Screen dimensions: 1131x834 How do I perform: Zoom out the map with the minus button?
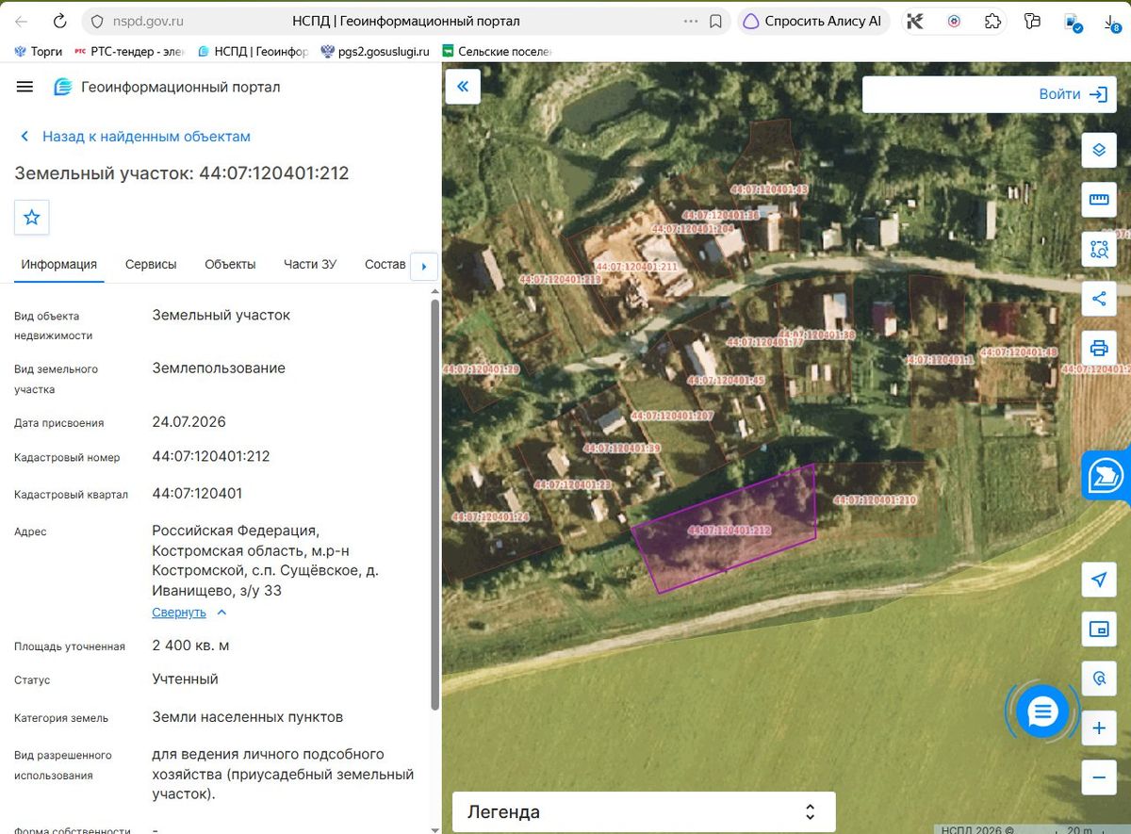pos(1099,777)
